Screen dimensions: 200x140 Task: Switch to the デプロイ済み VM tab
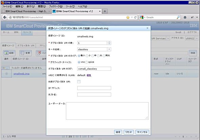pos(26,45)
